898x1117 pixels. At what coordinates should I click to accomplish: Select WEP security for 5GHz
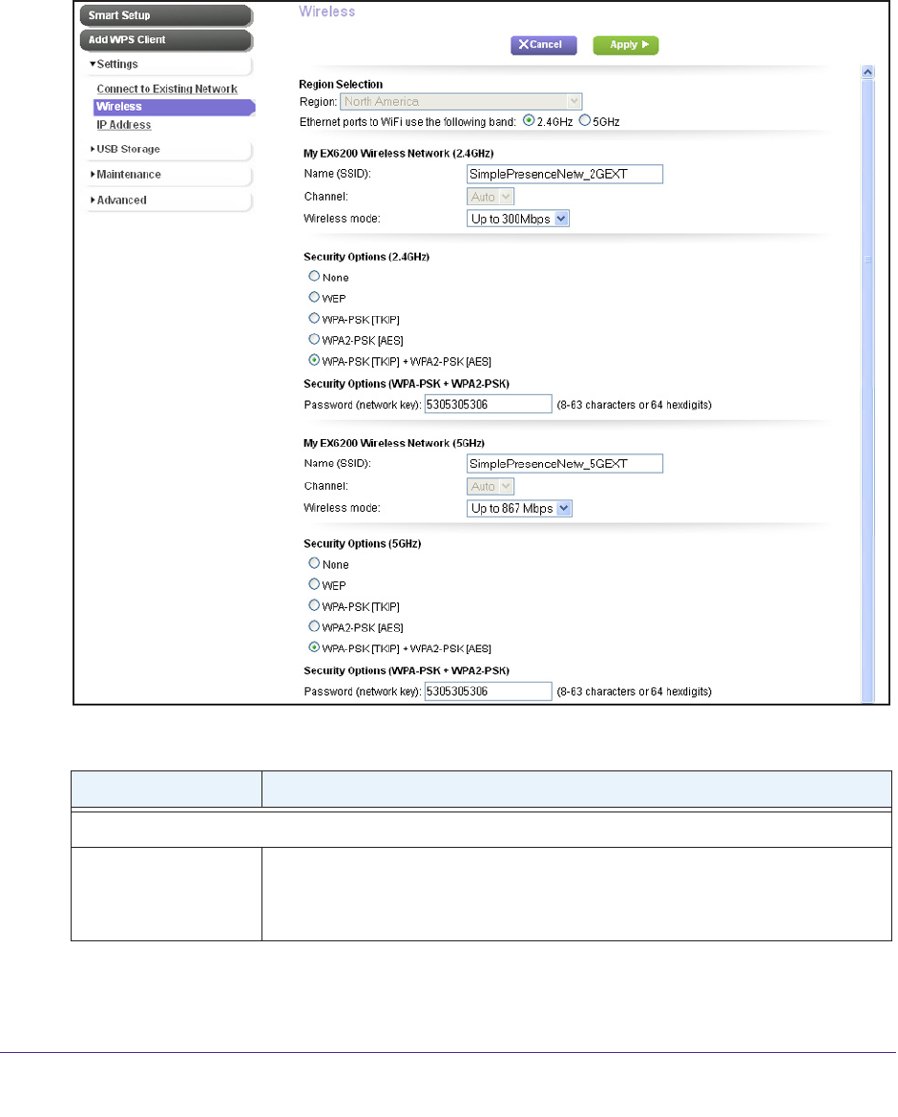click(314, 584)
